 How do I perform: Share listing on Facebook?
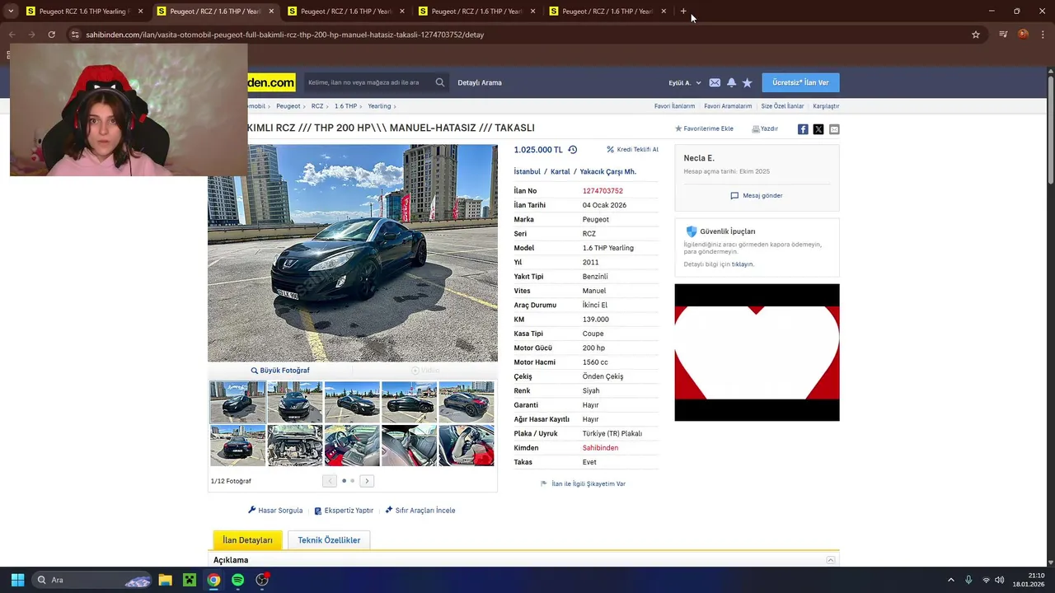(803, 129)
